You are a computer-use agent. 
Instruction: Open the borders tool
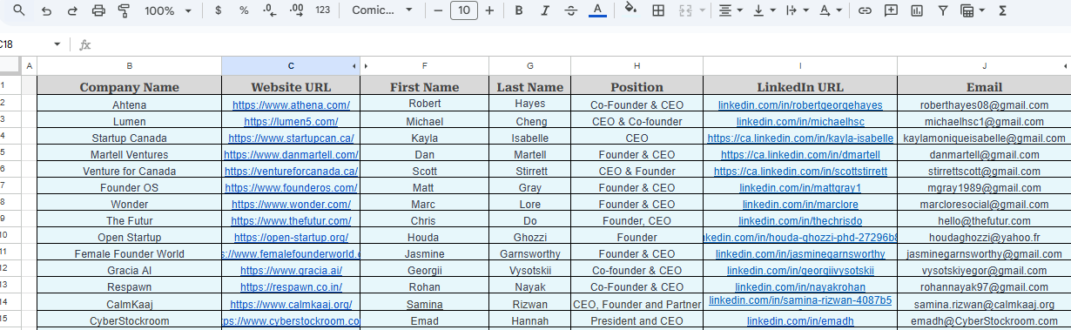pyautogui.click(x=659, y=10)
